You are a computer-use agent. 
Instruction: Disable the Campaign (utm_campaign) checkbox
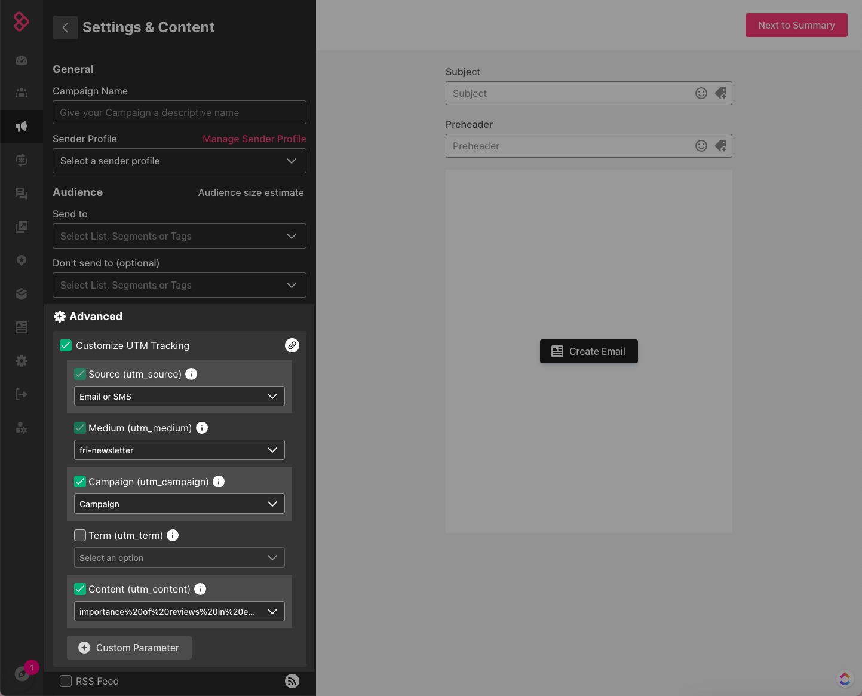pyautogui.click(x=80, y=482)
